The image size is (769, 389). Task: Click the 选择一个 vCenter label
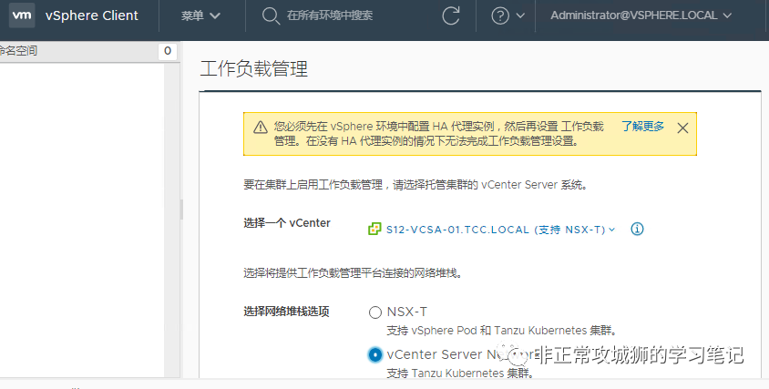pyautogui.click(x=287, y=223)
